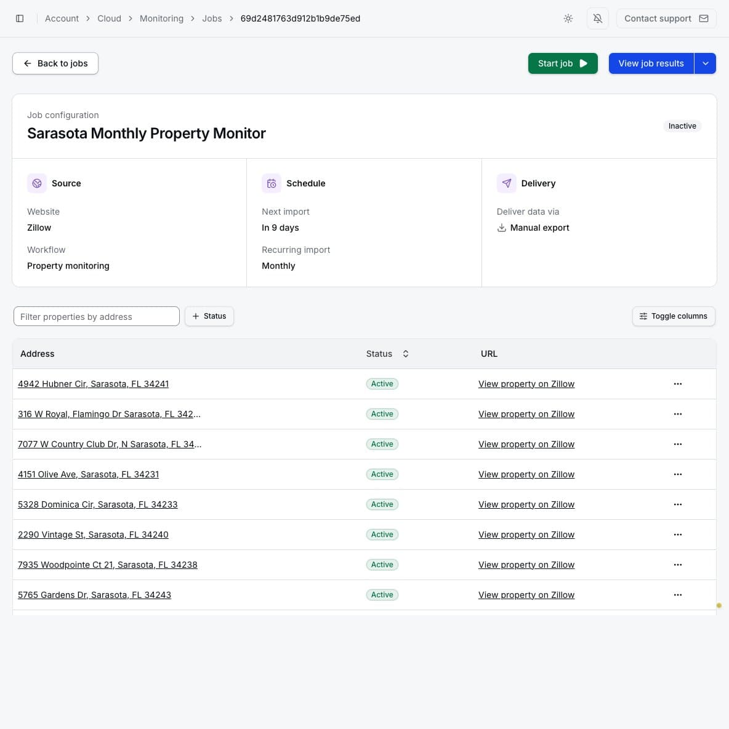Go to Monitoring breadcrumb
This screenshot has height=729, width=729.
tap(161, 18)
